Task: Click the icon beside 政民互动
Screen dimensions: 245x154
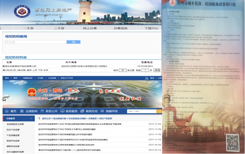Action: pyautogui.click(x=82, y=111)
